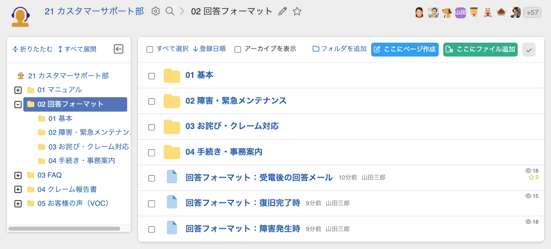Click the sidebar horizontal scrollbar

tap(65, 229)
